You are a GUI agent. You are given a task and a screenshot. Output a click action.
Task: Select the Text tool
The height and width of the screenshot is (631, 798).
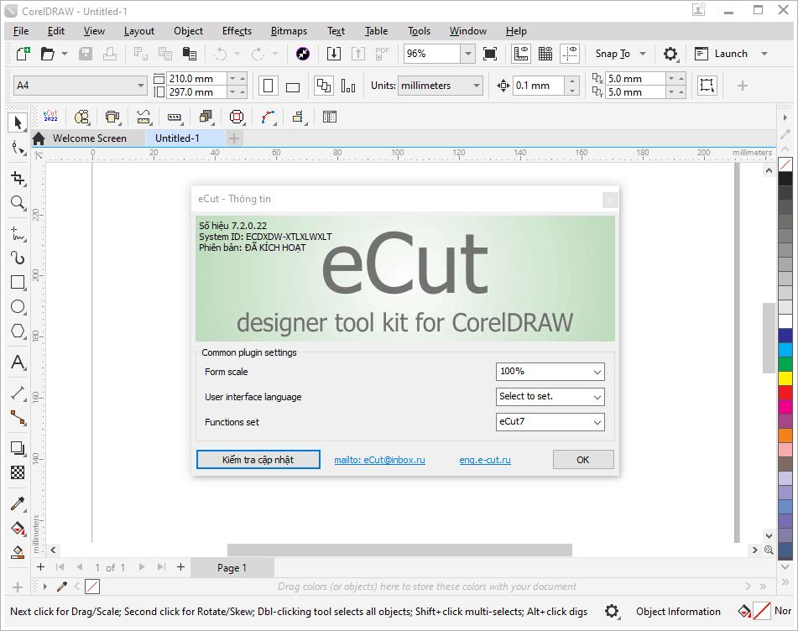click(17, 362)
